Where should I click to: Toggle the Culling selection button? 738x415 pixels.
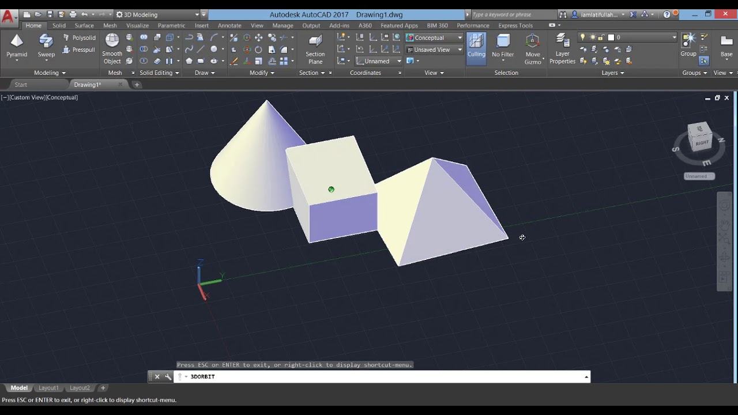tap(476, 46)
